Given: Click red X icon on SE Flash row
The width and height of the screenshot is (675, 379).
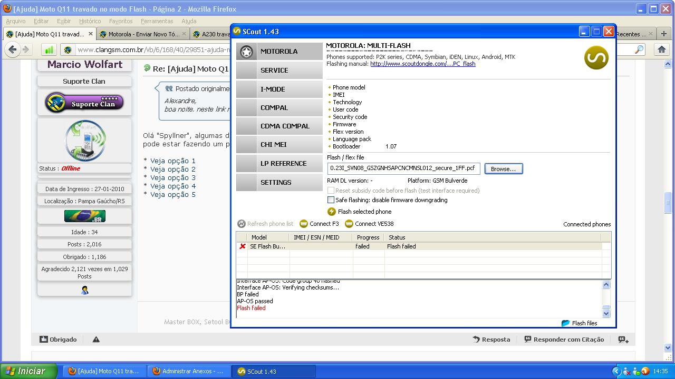Looking at the screenshot, I should [242, 246].
